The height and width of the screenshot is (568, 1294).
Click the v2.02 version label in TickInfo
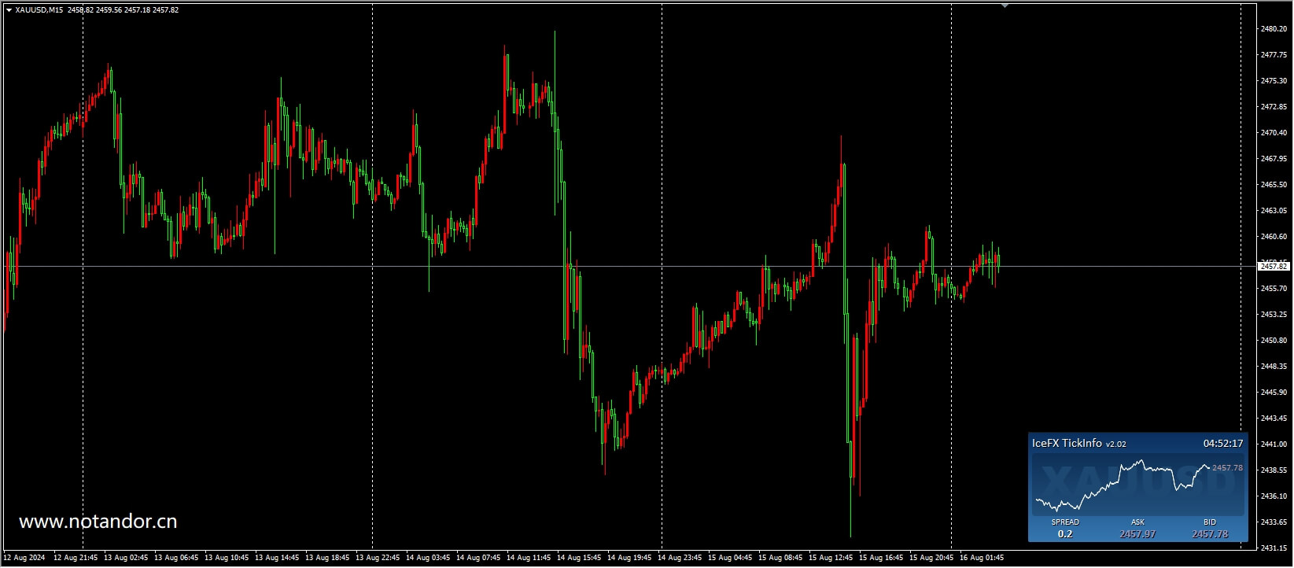click(x=1116, y=444)
